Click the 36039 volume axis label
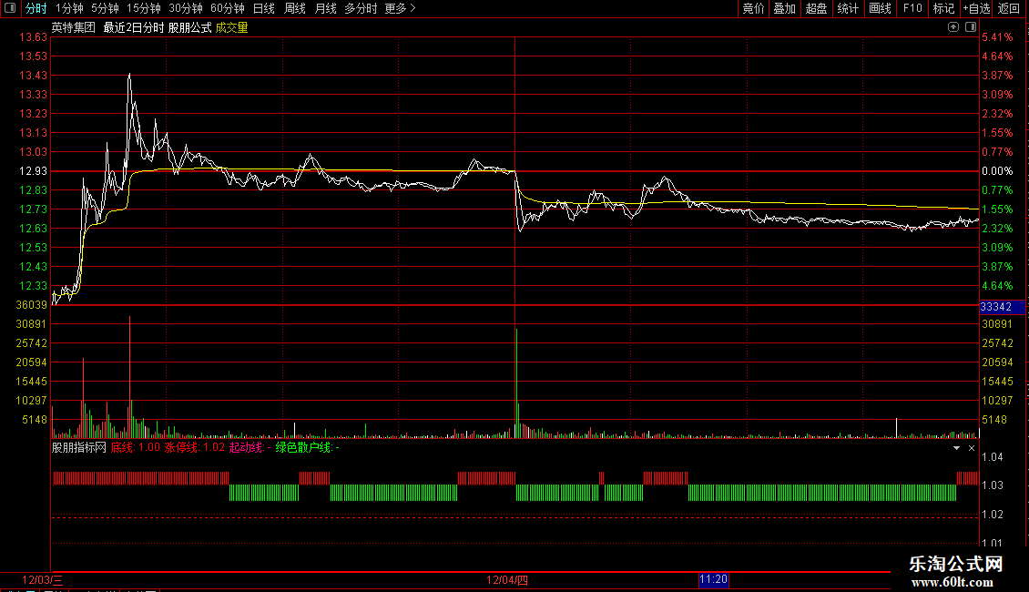 (x=32, y=305)
